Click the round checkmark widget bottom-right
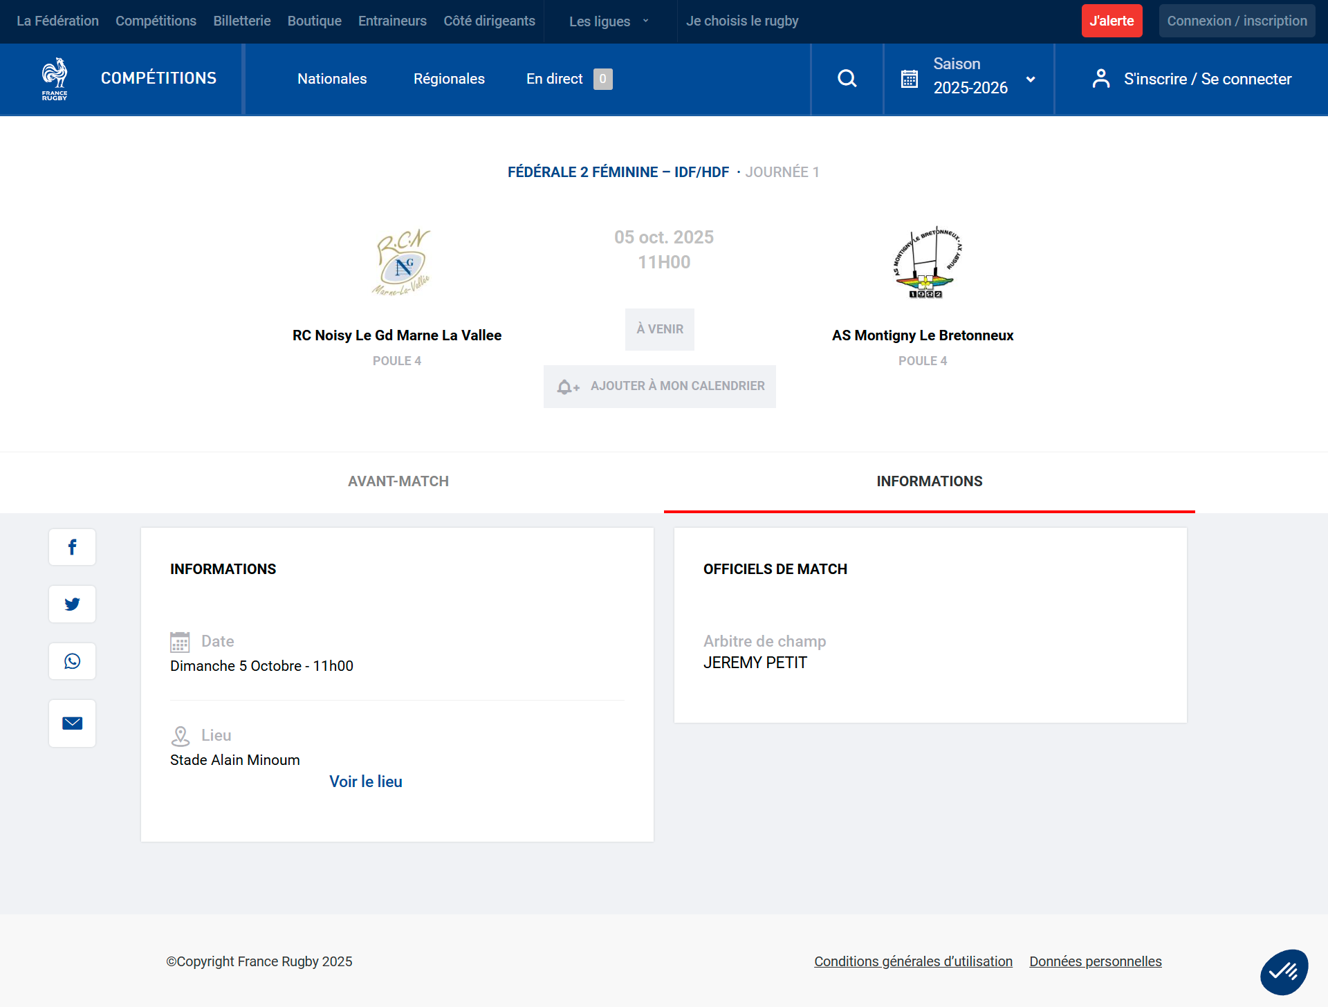The height and width of the screenshot is (1007, 1328). tap(1284, 972)
